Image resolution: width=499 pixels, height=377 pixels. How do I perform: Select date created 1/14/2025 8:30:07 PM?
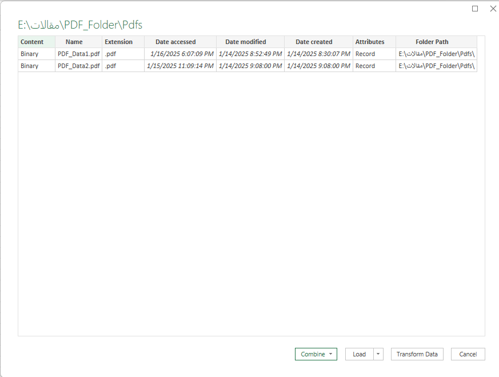point(318,54)
